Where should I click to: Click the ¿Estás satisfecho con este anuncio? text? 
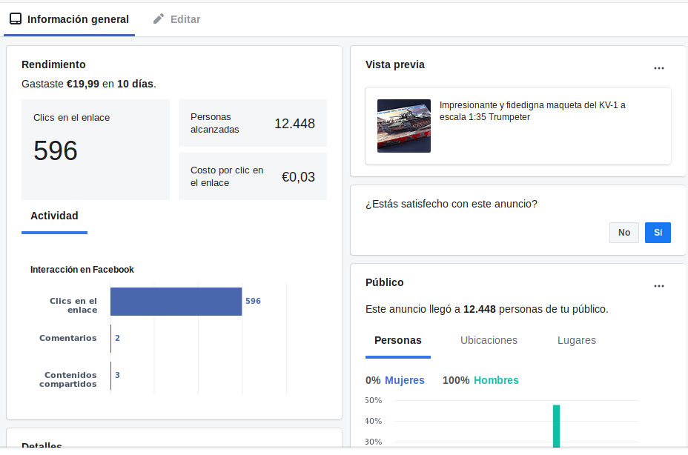click(x=451, y=204)
